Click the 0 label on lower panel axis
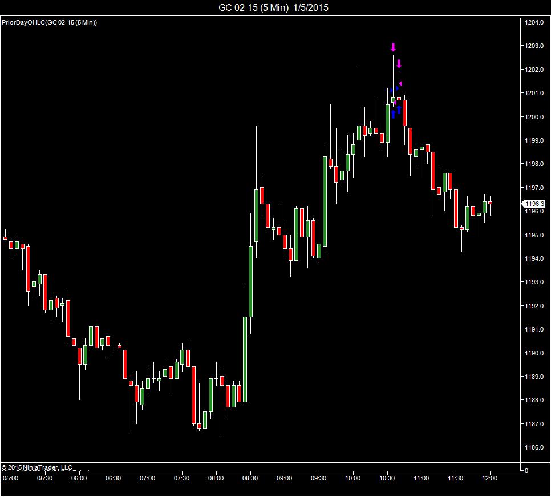The image size is (551, 497). point(526,471)
